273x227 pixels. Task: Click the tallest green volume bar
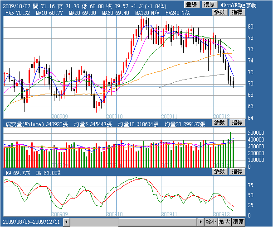(231, 150)
